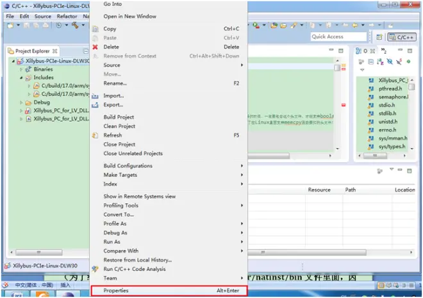Viewport: 423px width, 298px height.
Task: Close the Outline view tab
Action: (x=372, y=51)
